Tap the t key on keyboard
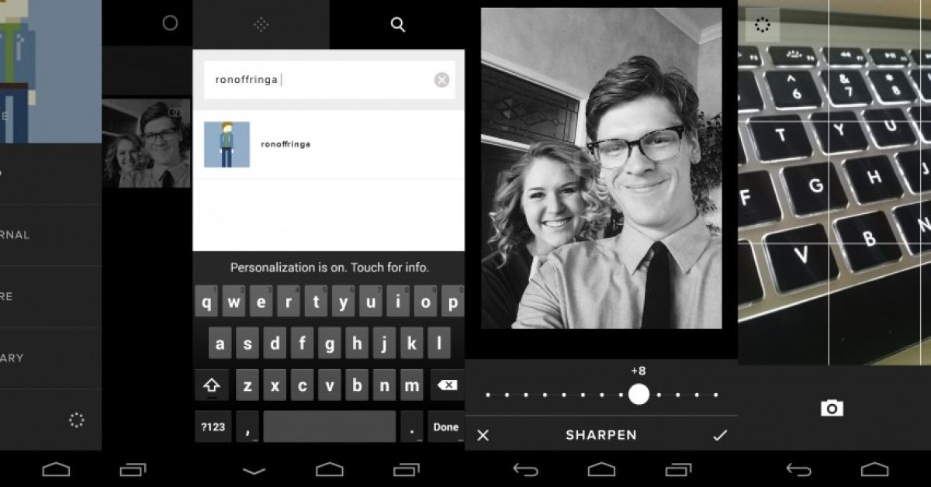Image resolution: width=931 pixels, height=487 pixels. [x=315, y=302]
